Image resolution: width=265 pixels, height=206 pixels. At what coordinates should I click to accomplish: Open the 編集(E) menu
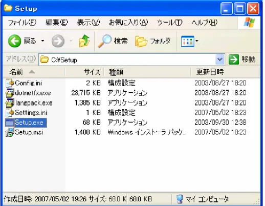[x=57, y=23]
